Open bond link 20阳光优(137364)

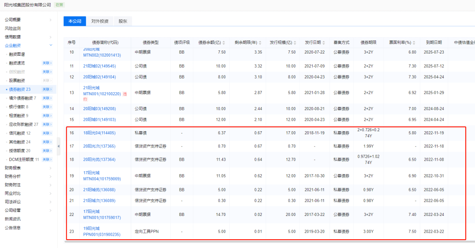click(99, 160)
